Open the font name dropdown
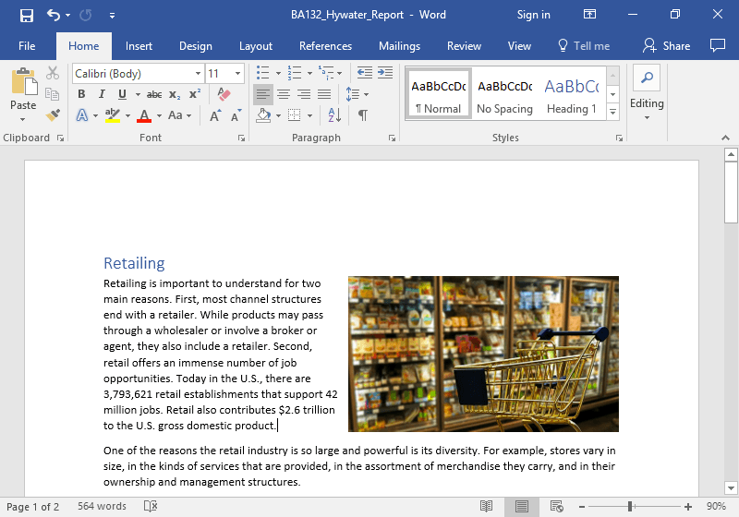 coord(198,73)
